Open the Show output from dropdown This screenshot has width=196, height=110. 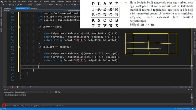click(30, 92)
